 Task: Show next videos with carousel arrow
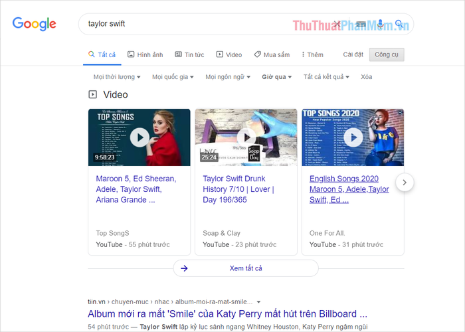pos(405,183)
